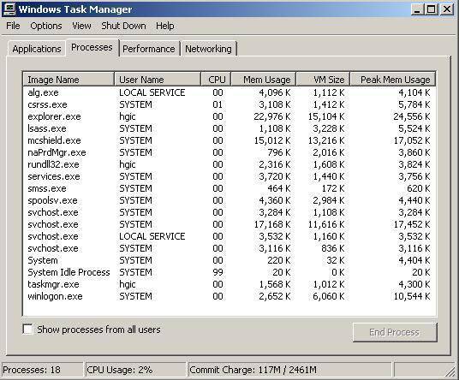Select the taskmgr.exe process
Viewport: 459px width, 380px height.
coord(229,284)
